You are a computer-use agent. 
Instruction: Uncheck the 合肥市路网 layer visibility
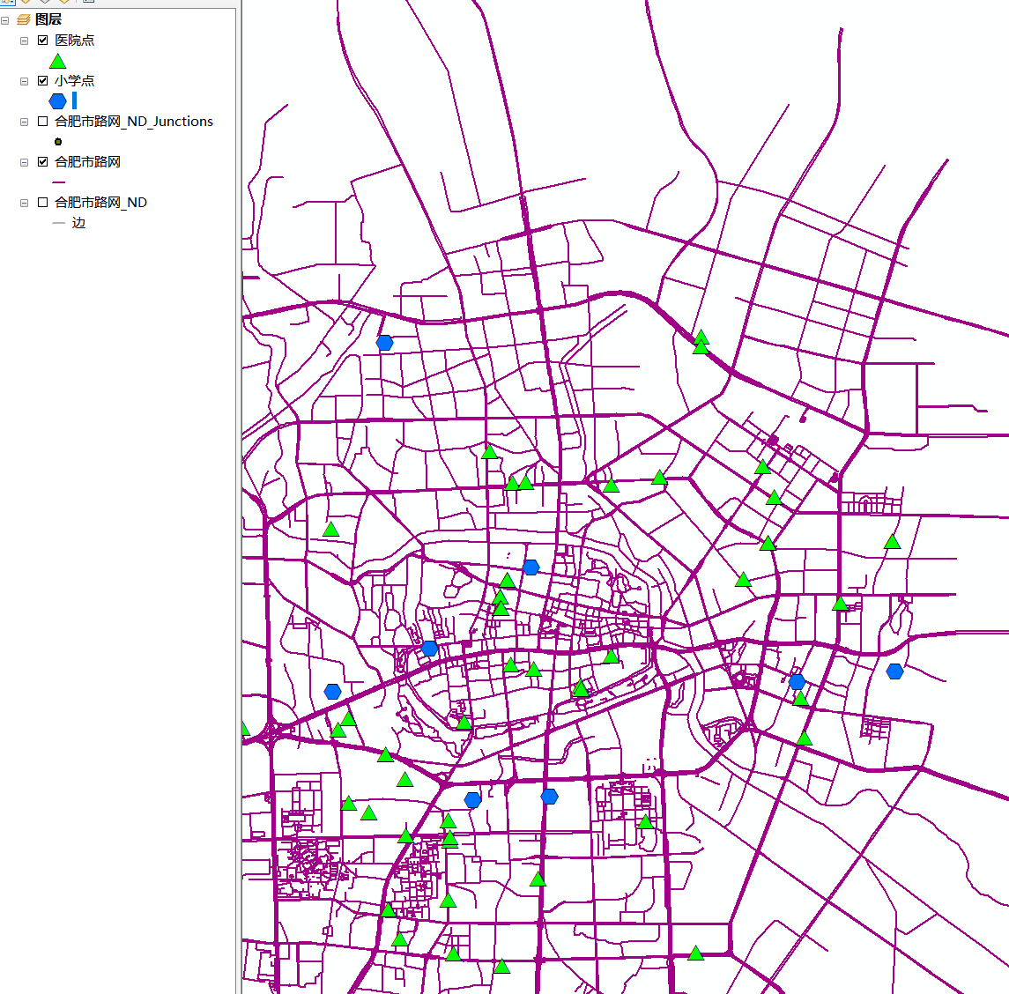click(42, 161)
